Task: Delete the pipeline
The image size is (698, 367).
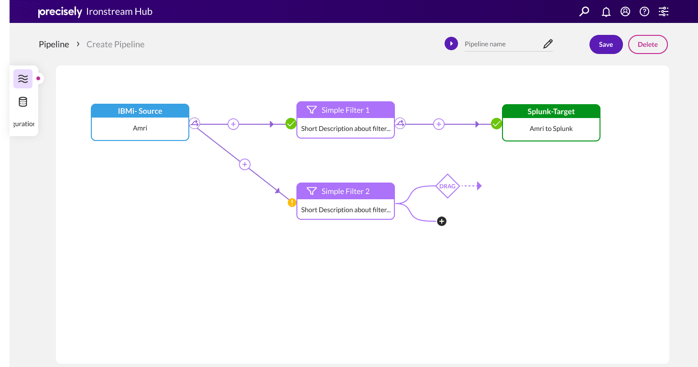Action: coord(648,44)
